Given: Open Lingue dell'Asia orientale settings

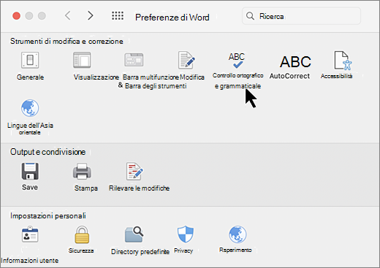Looking at the screenshot, I should pyautogui.click(x=30, y=108).
